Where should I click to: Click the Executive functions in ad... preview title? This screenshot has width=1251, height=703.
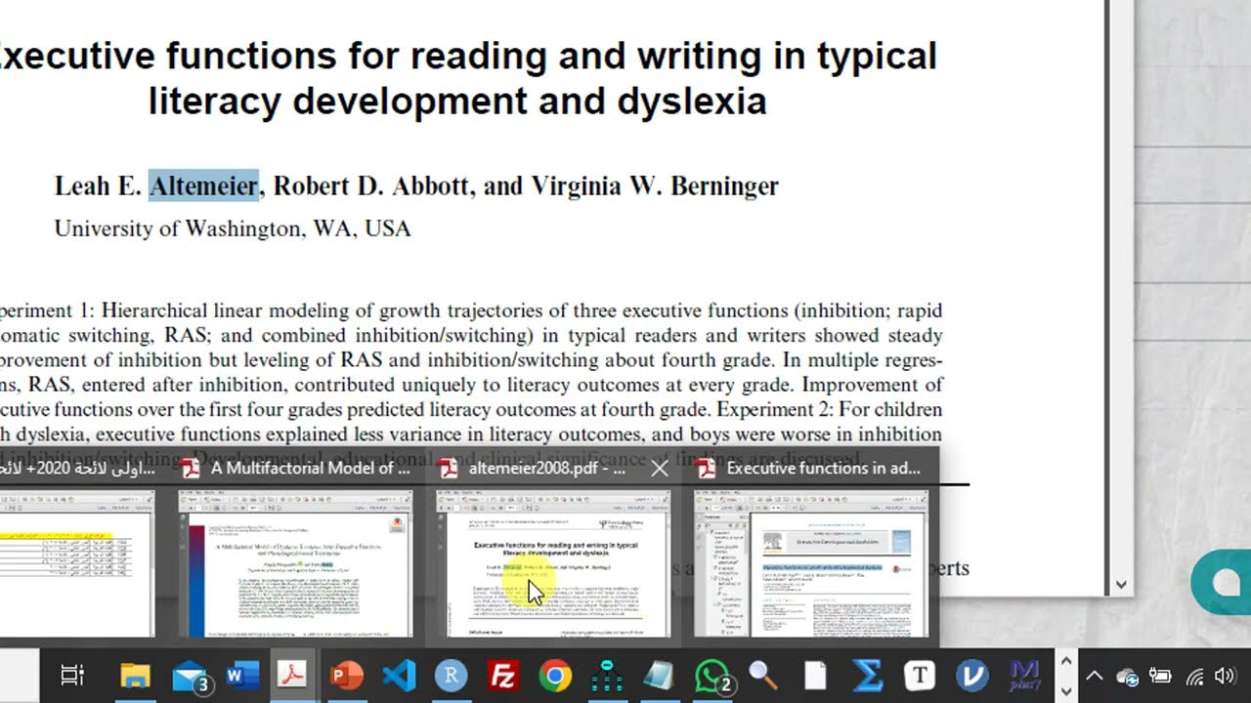(x=824, y=469)
